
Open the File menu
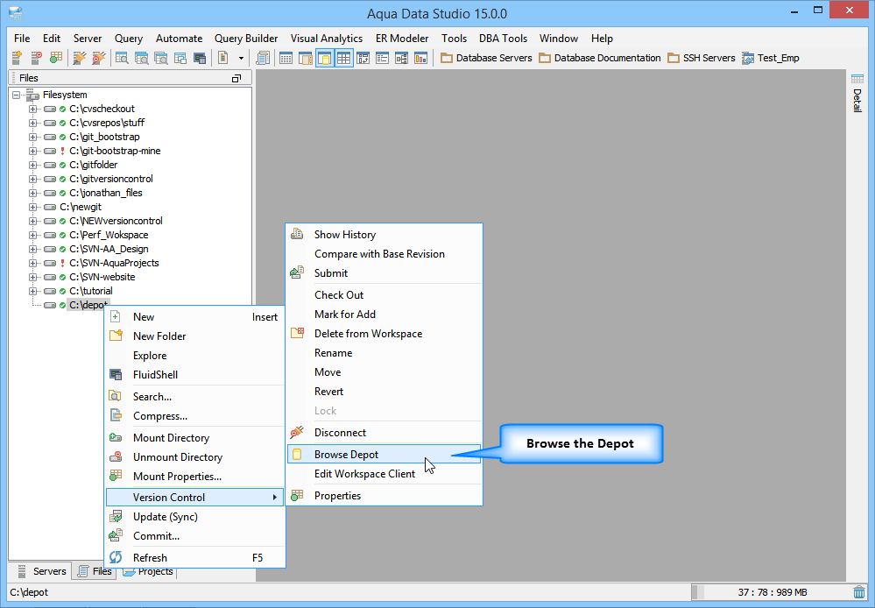point(22,39)
